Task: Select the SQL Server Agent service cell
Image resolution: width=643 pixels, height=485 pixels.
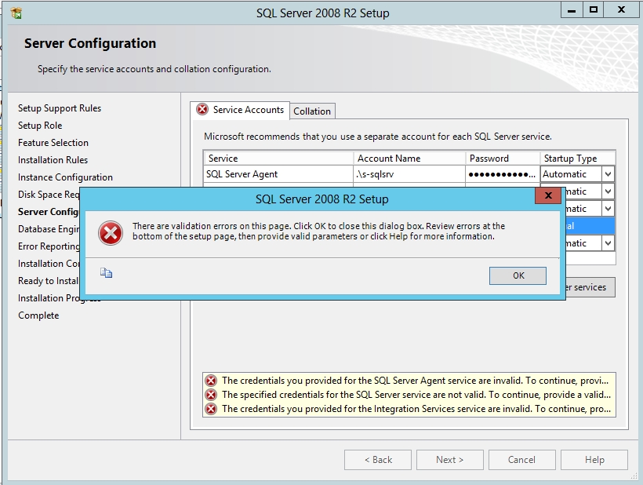Action: coord(278,174)
